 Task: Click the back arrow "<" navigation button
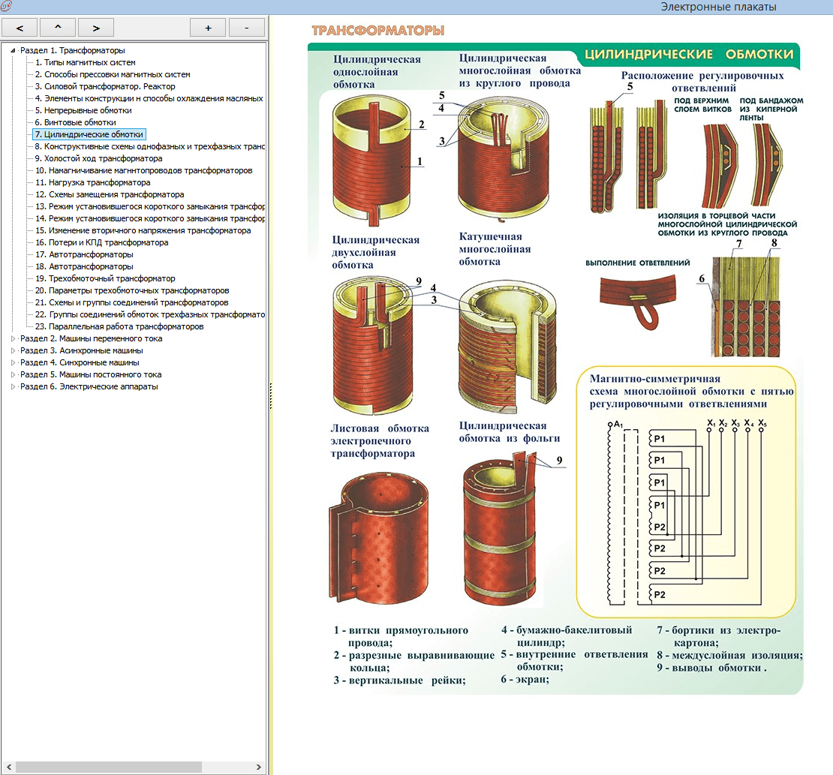coord(20,28)
